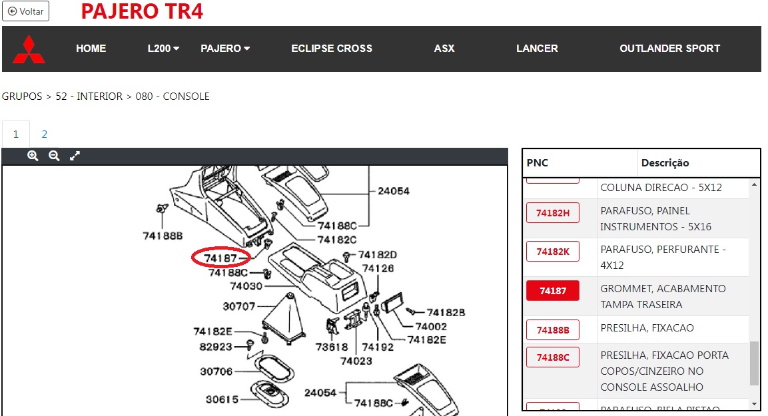This screenshot has height=416, width=768.
Task: Open the L200 dropdown menu
Action: pyautogui.click(x=163, y=49)
